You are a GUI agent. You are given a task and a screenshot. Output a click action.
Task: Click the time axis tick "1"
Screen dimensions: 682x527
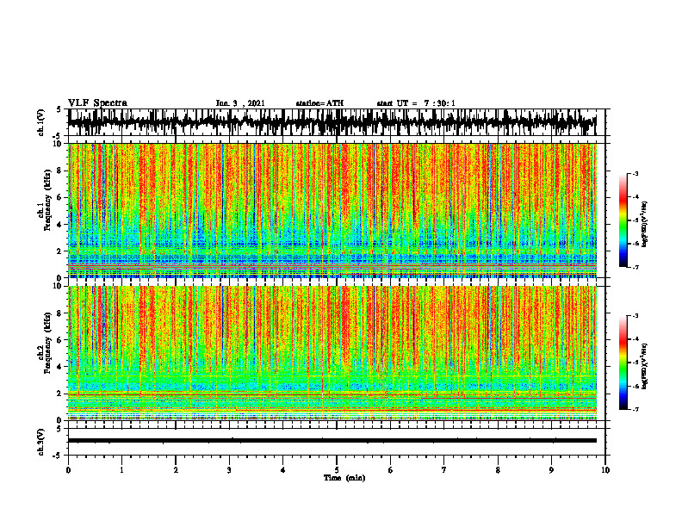[121, 470]
